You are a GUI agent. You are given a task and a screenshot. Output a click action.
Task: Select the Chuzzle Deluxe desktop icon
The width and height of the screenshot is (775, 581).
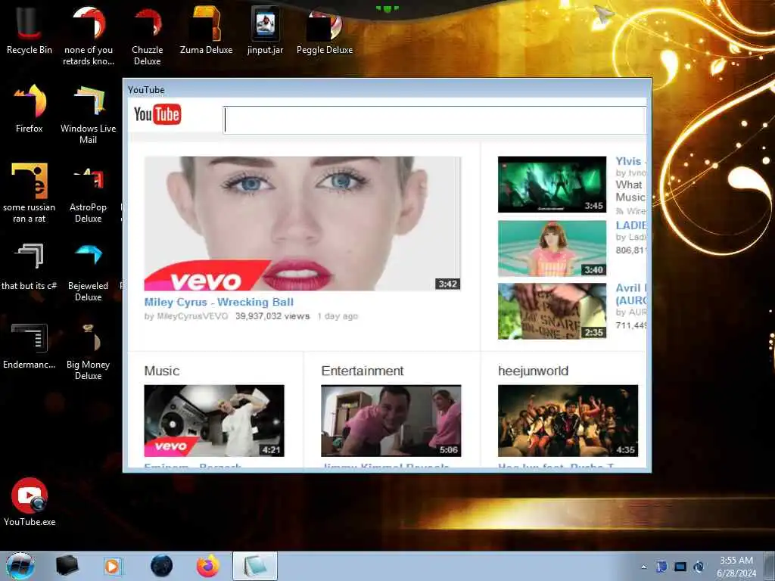pyautogui.click(x=148, y=36)
